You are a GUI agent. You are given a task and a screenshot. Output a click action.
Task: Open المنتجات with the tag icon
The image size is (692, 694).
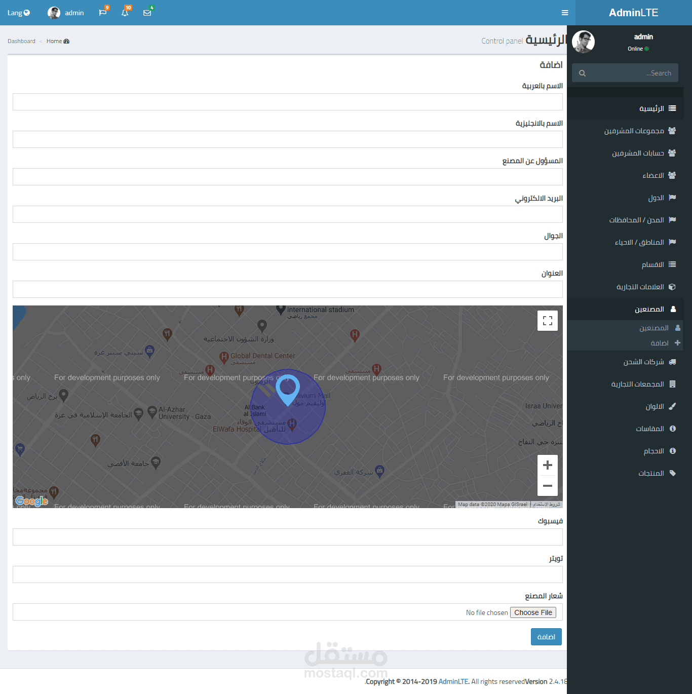651,473
